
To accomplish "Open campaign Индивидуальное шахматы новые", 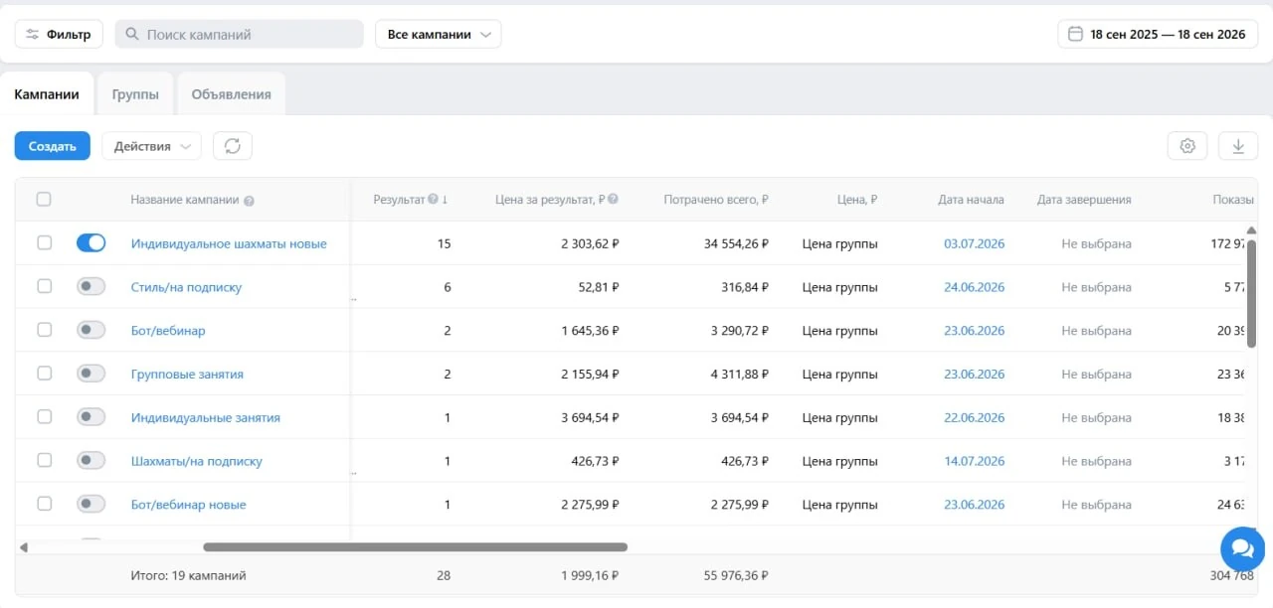I will click(229, 243).
